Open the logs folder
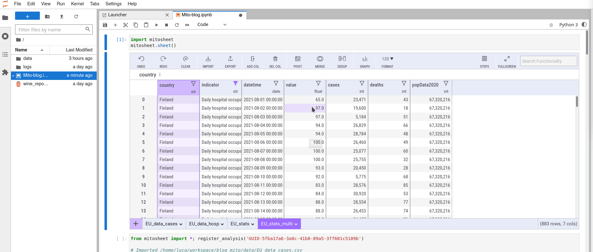The width and height of the screenshot is (593, 252). point(54,67)
